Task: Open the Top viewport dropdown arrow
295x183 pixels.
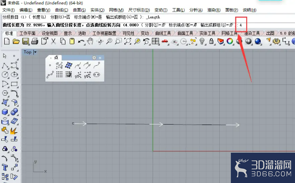Action: tap(35, 52)
